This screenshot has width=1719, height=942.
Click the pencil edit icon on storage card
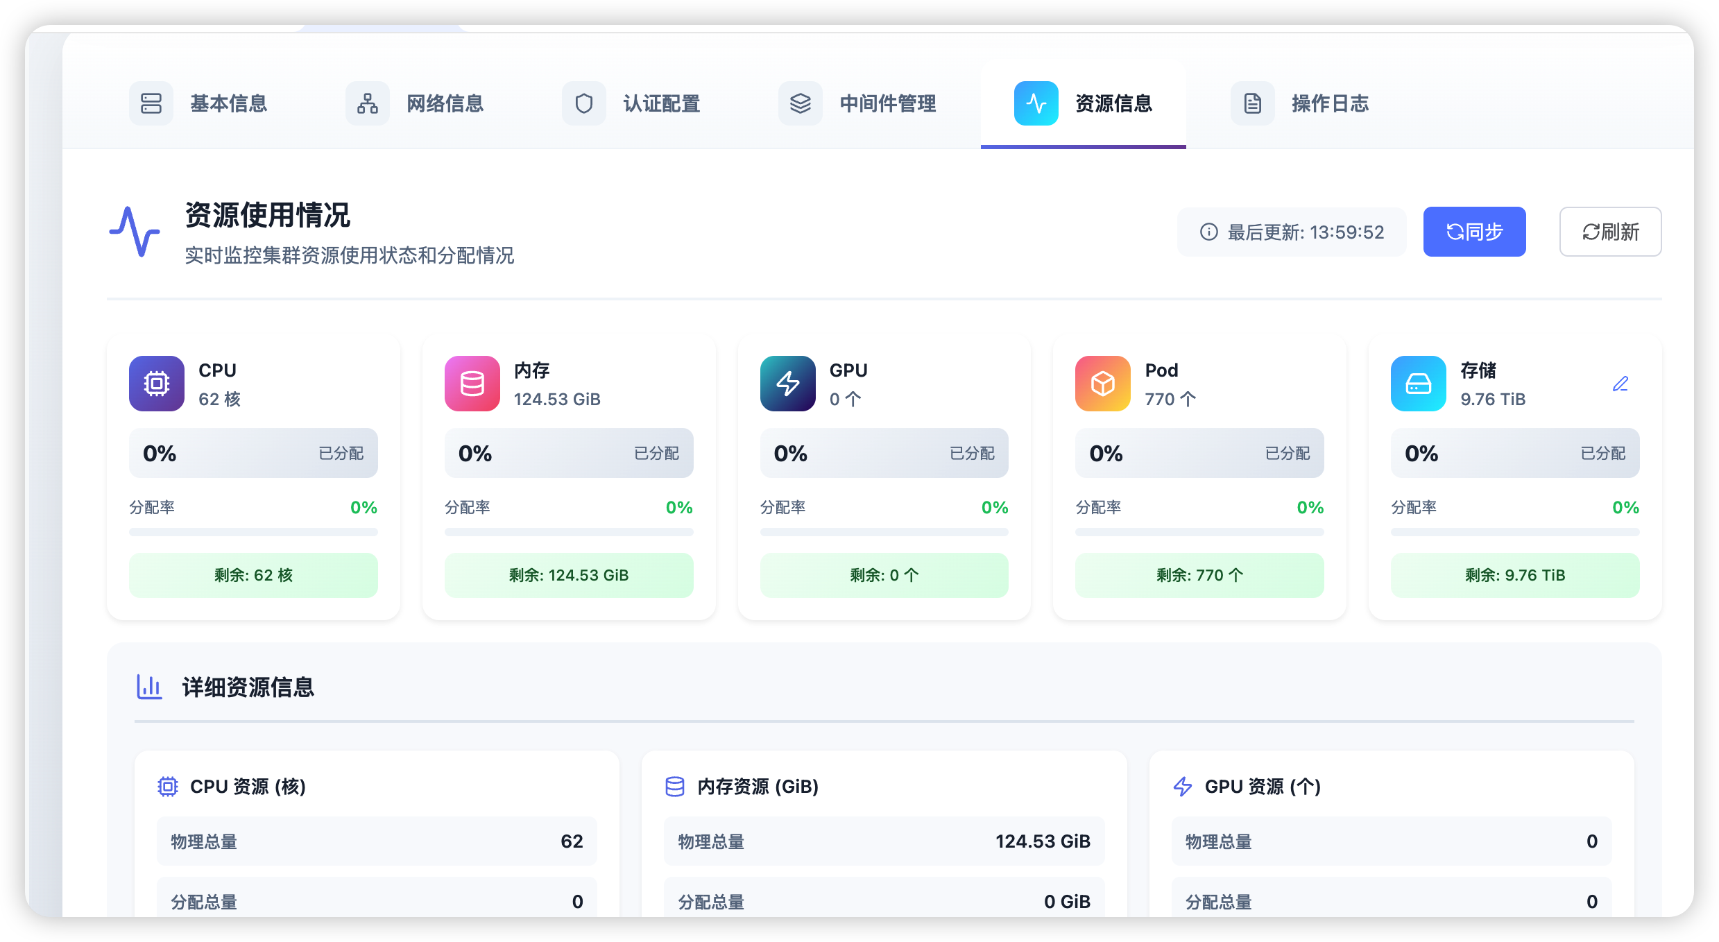click(x=1620, y=384)
